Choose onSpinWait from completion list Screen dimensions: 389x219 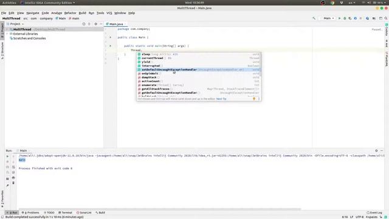pyautogui.click(x=199, y=74)
